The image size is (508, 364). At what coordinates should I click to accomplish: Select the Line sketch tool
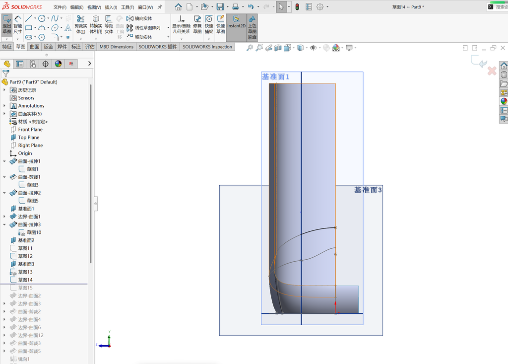pos(28,18)
